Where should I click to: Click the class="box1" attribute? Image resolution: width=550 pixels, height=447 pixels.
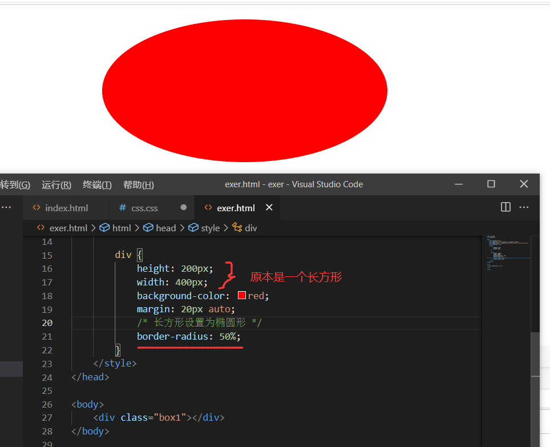153,417
